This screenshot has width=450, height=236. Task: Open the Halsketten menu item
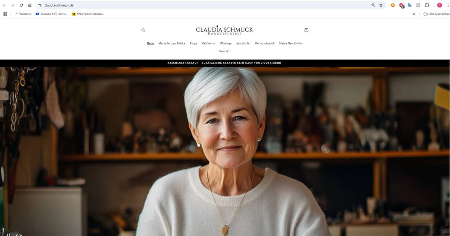(208, 43)
